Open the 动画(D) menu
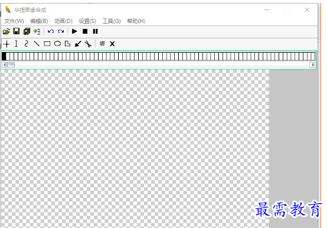Viewport: 327px width, 228px height. (x=63, y=21)
